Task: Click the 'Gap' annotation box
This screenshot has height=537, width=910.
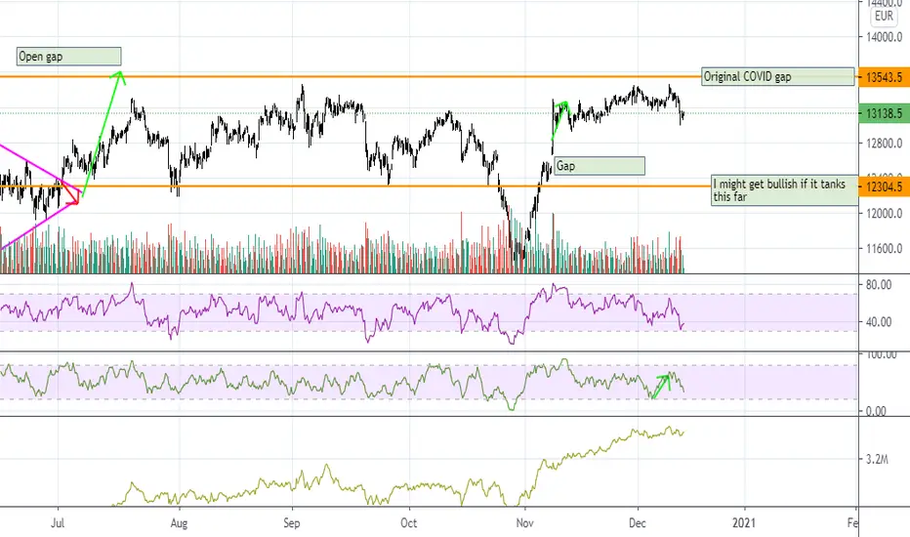Action: pyautogui.click(x=599, y=166)
